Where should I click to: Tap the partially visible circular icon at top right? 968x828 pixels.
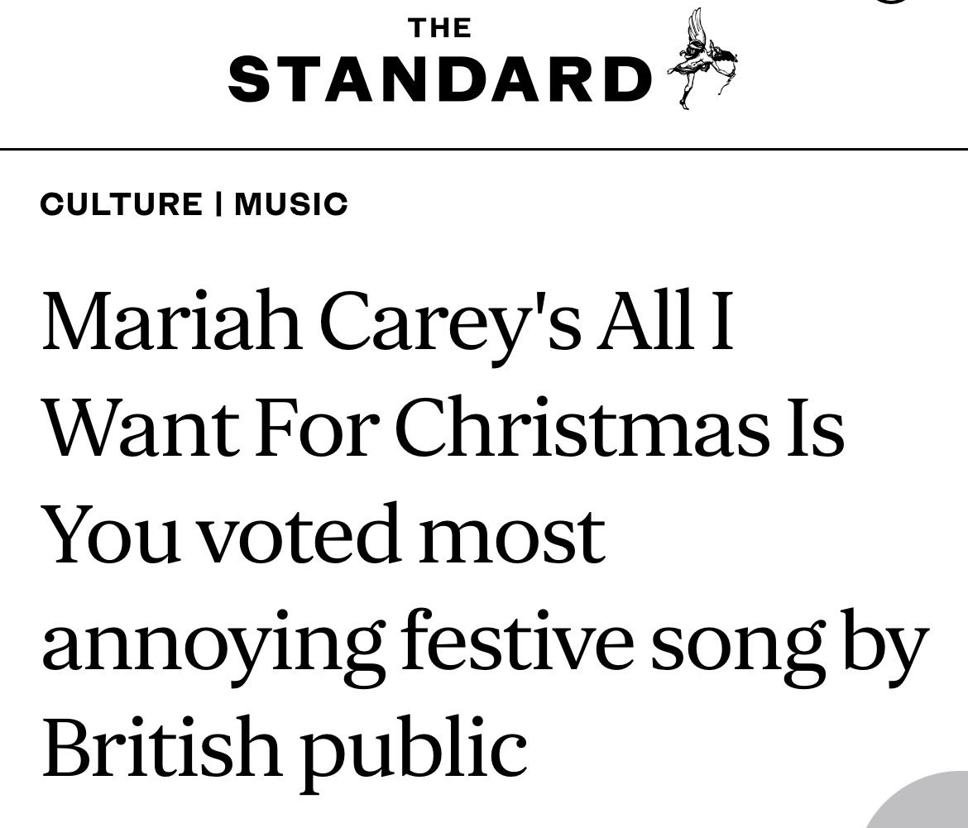point(892,2)
